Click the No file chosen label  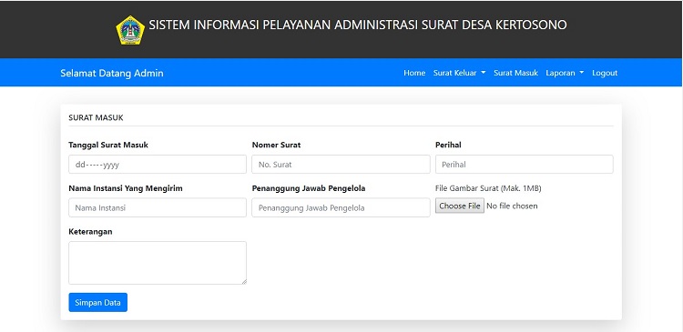coord(512,206)
